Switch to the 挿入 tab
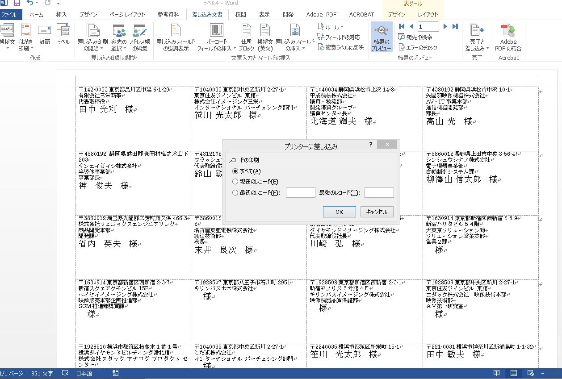 click(62, 14)
